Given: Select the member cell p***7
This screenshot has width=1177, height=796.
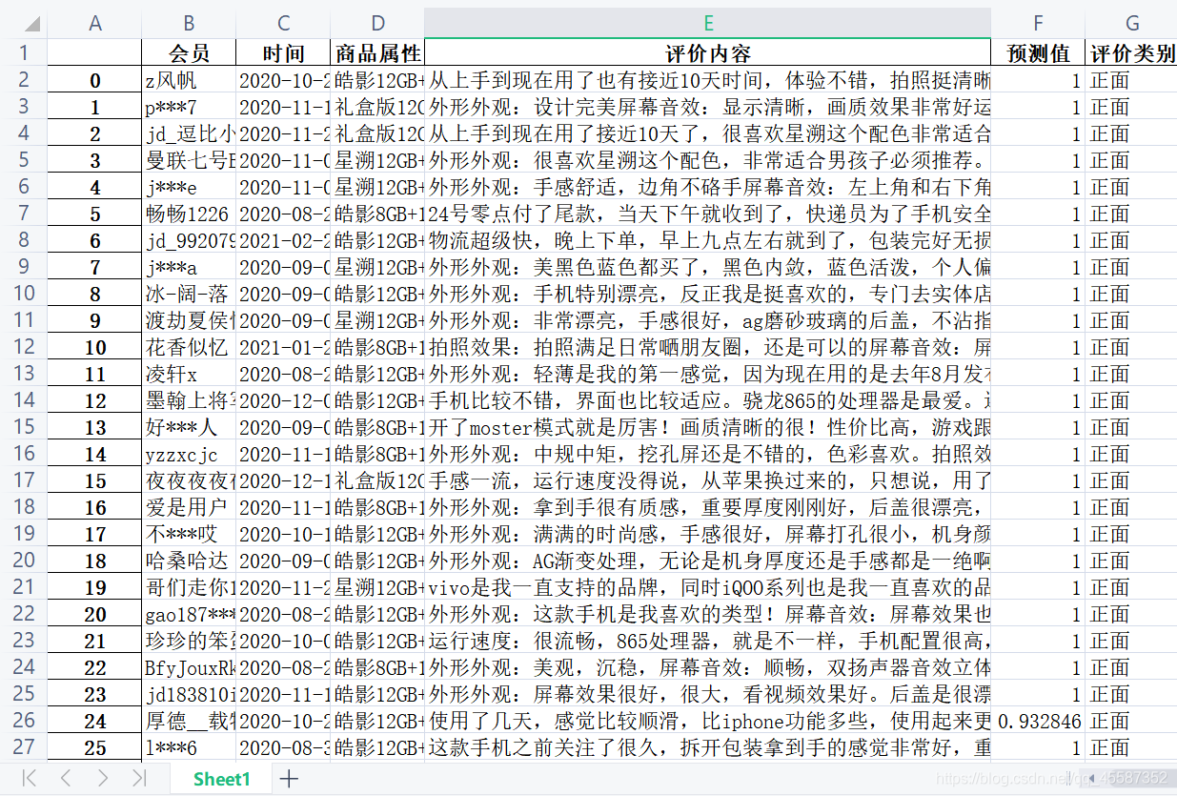Looking at the screenshot, I should (189, 107).
